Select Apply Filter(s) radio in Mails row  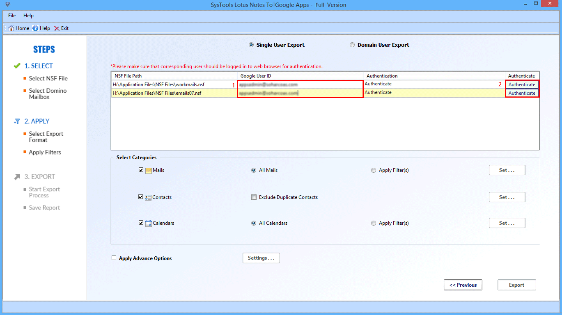[x=374, y=170]
